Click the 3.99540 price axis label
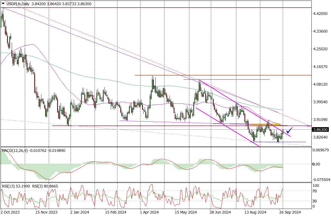This screenshot has width=331, height=216. pos(320,102)
